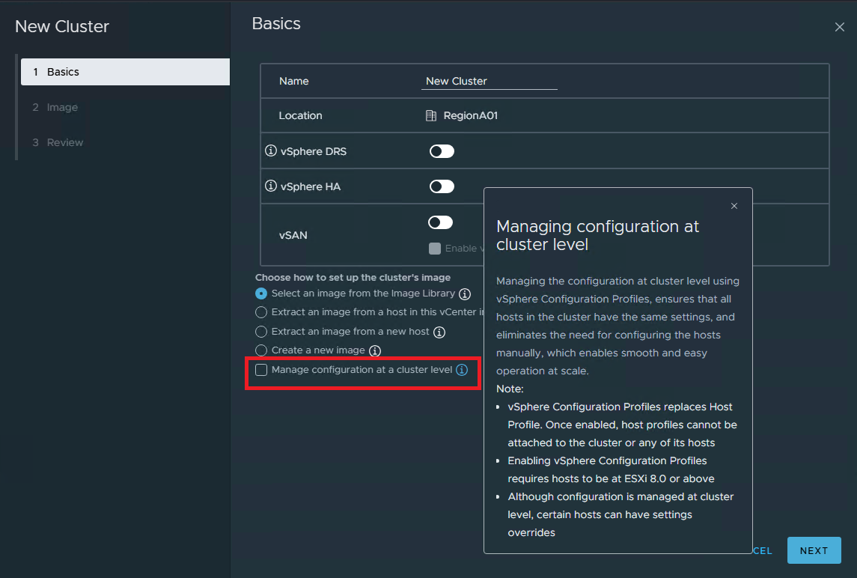This screenshot has width=857, height=578.
Task: Close the Managing configuration popup
Action: coord(734,206)
